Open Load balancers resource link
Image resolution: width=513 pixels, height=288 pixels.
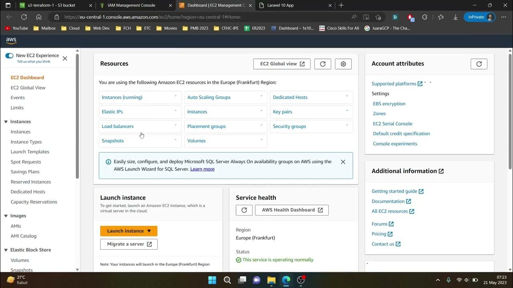(x=117, y=126)
